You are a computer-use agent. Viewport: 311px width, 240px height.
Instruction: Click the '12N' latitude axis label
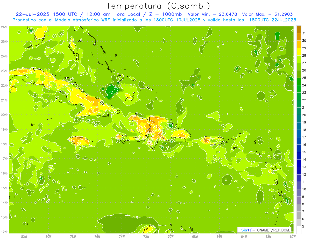click(4, 232)
